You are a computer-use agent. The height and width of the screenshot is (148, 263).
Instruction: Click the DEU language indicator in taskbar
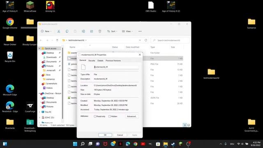click(x=232, y=144)
